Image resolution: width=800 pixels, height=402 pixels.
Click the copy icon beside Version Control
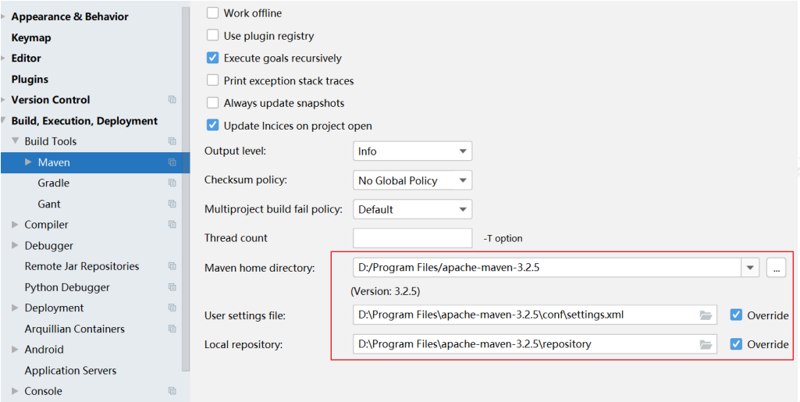point(172,100)
